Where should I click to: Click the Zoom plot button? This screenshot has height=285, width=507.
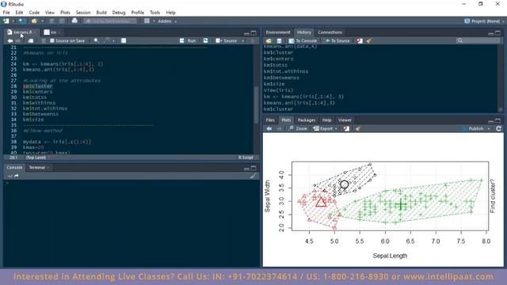click(x=298, y=128)
